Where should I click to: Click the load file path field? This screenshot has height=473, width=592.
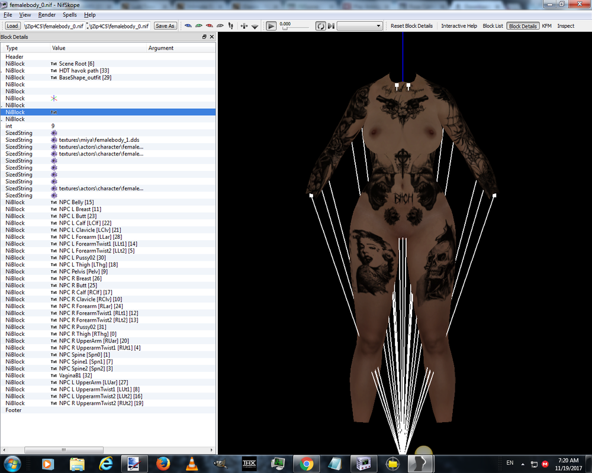click(x=54, y=26)
